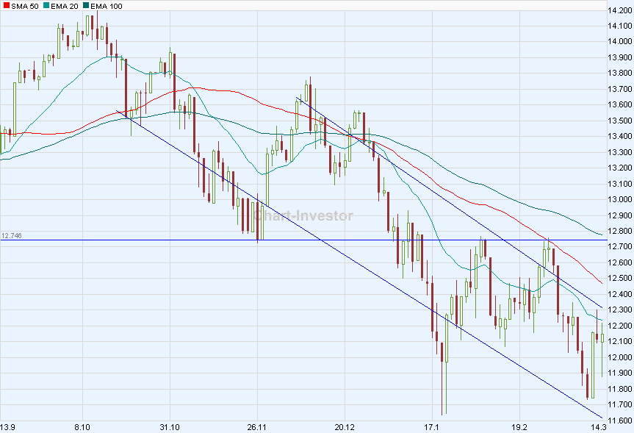This screenshot has width=634, height=433.
Task: Click the 12.746 price label
Action: [x=12, y=235]
